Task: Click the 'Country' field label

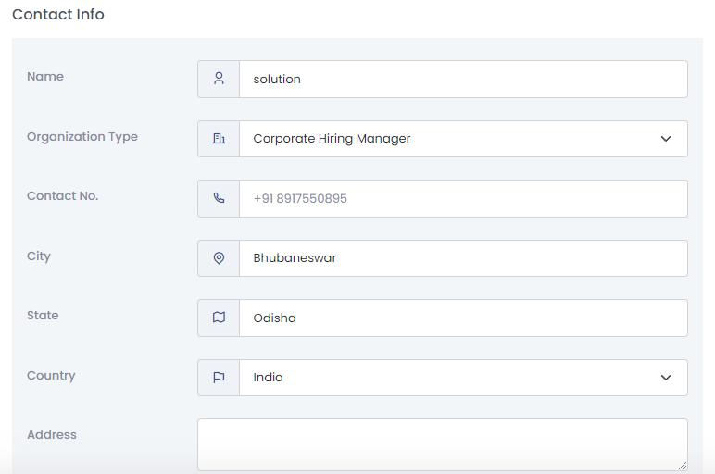Action: click(x=51, y=376)
